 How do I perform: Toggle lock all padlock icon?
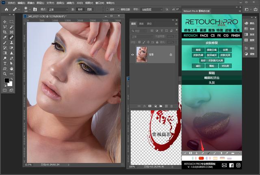157,42
